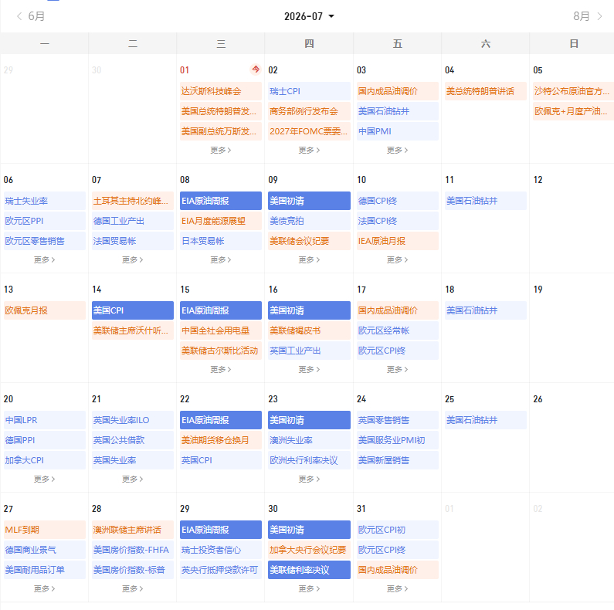The image size is (614, 610).
Task: Go to previous month 6月
Action: 31,16
